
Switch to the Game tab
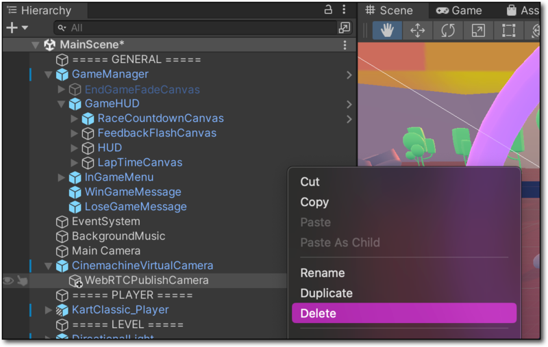pos(459,10)
